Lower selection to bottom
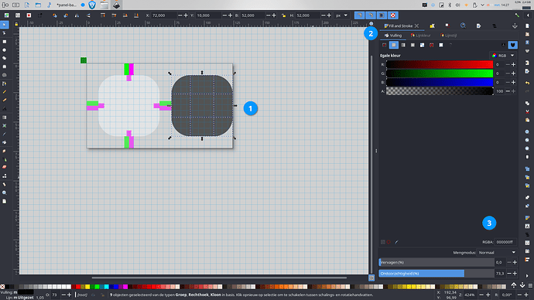Image resolution: width=534 pixels, height=300 pixels. coord(136,15)
